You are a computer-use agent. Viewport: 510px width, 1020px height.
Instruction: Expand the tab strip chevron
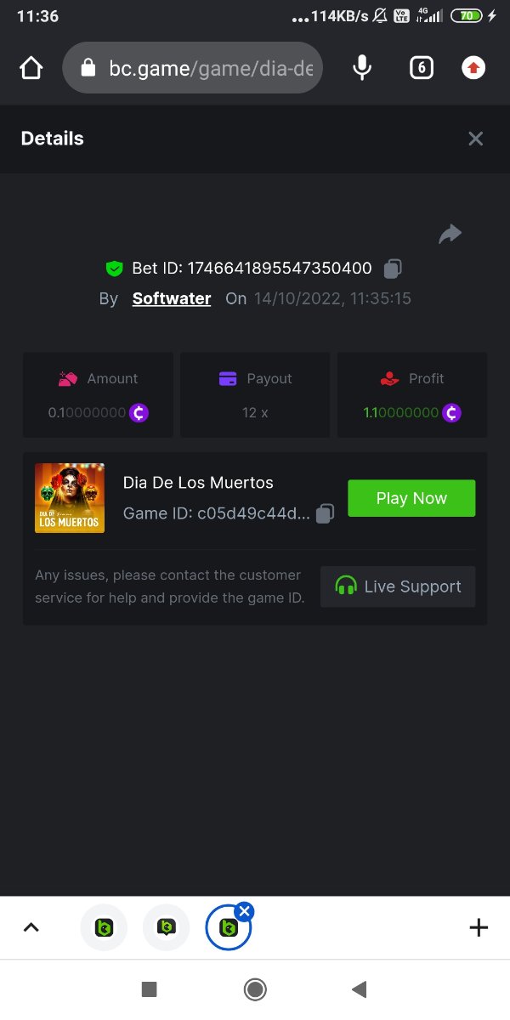click(x=31, y=927)
